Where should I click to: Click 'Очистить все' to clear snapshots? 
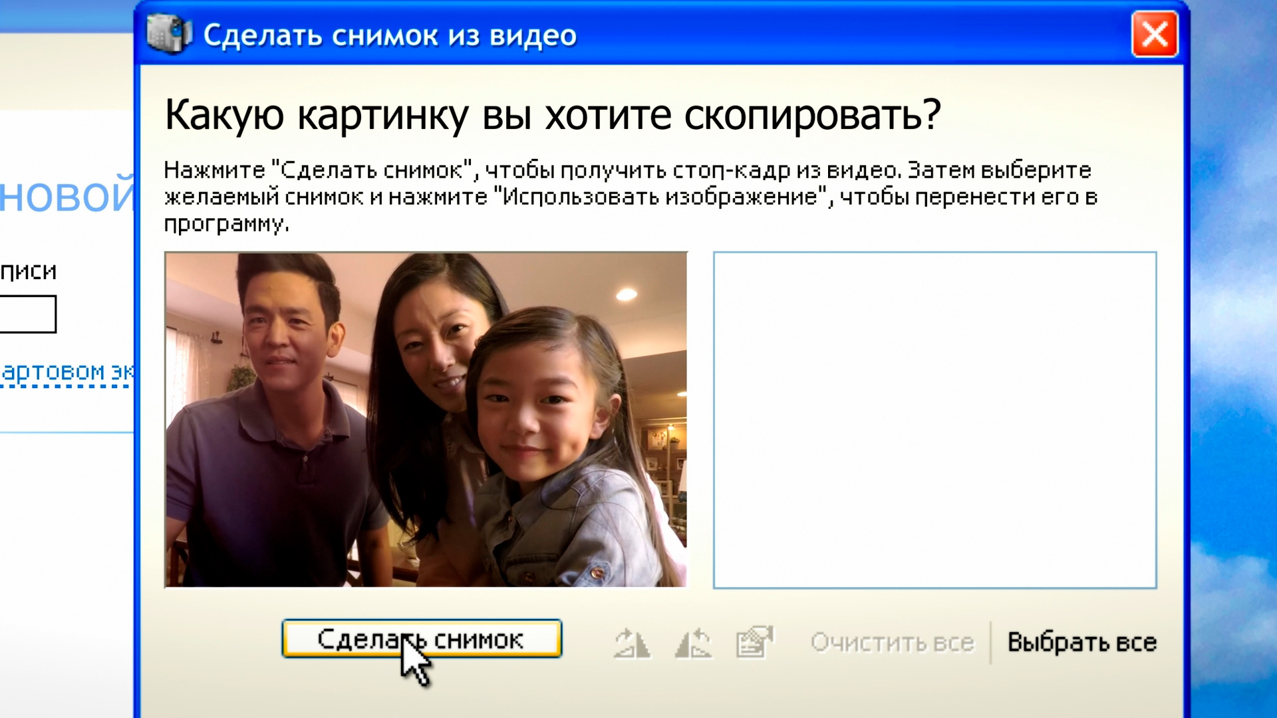tap(891, 643)
